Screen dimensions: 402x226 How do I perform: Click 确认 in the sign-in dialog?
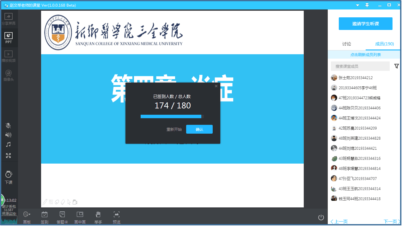click(199, 129)
